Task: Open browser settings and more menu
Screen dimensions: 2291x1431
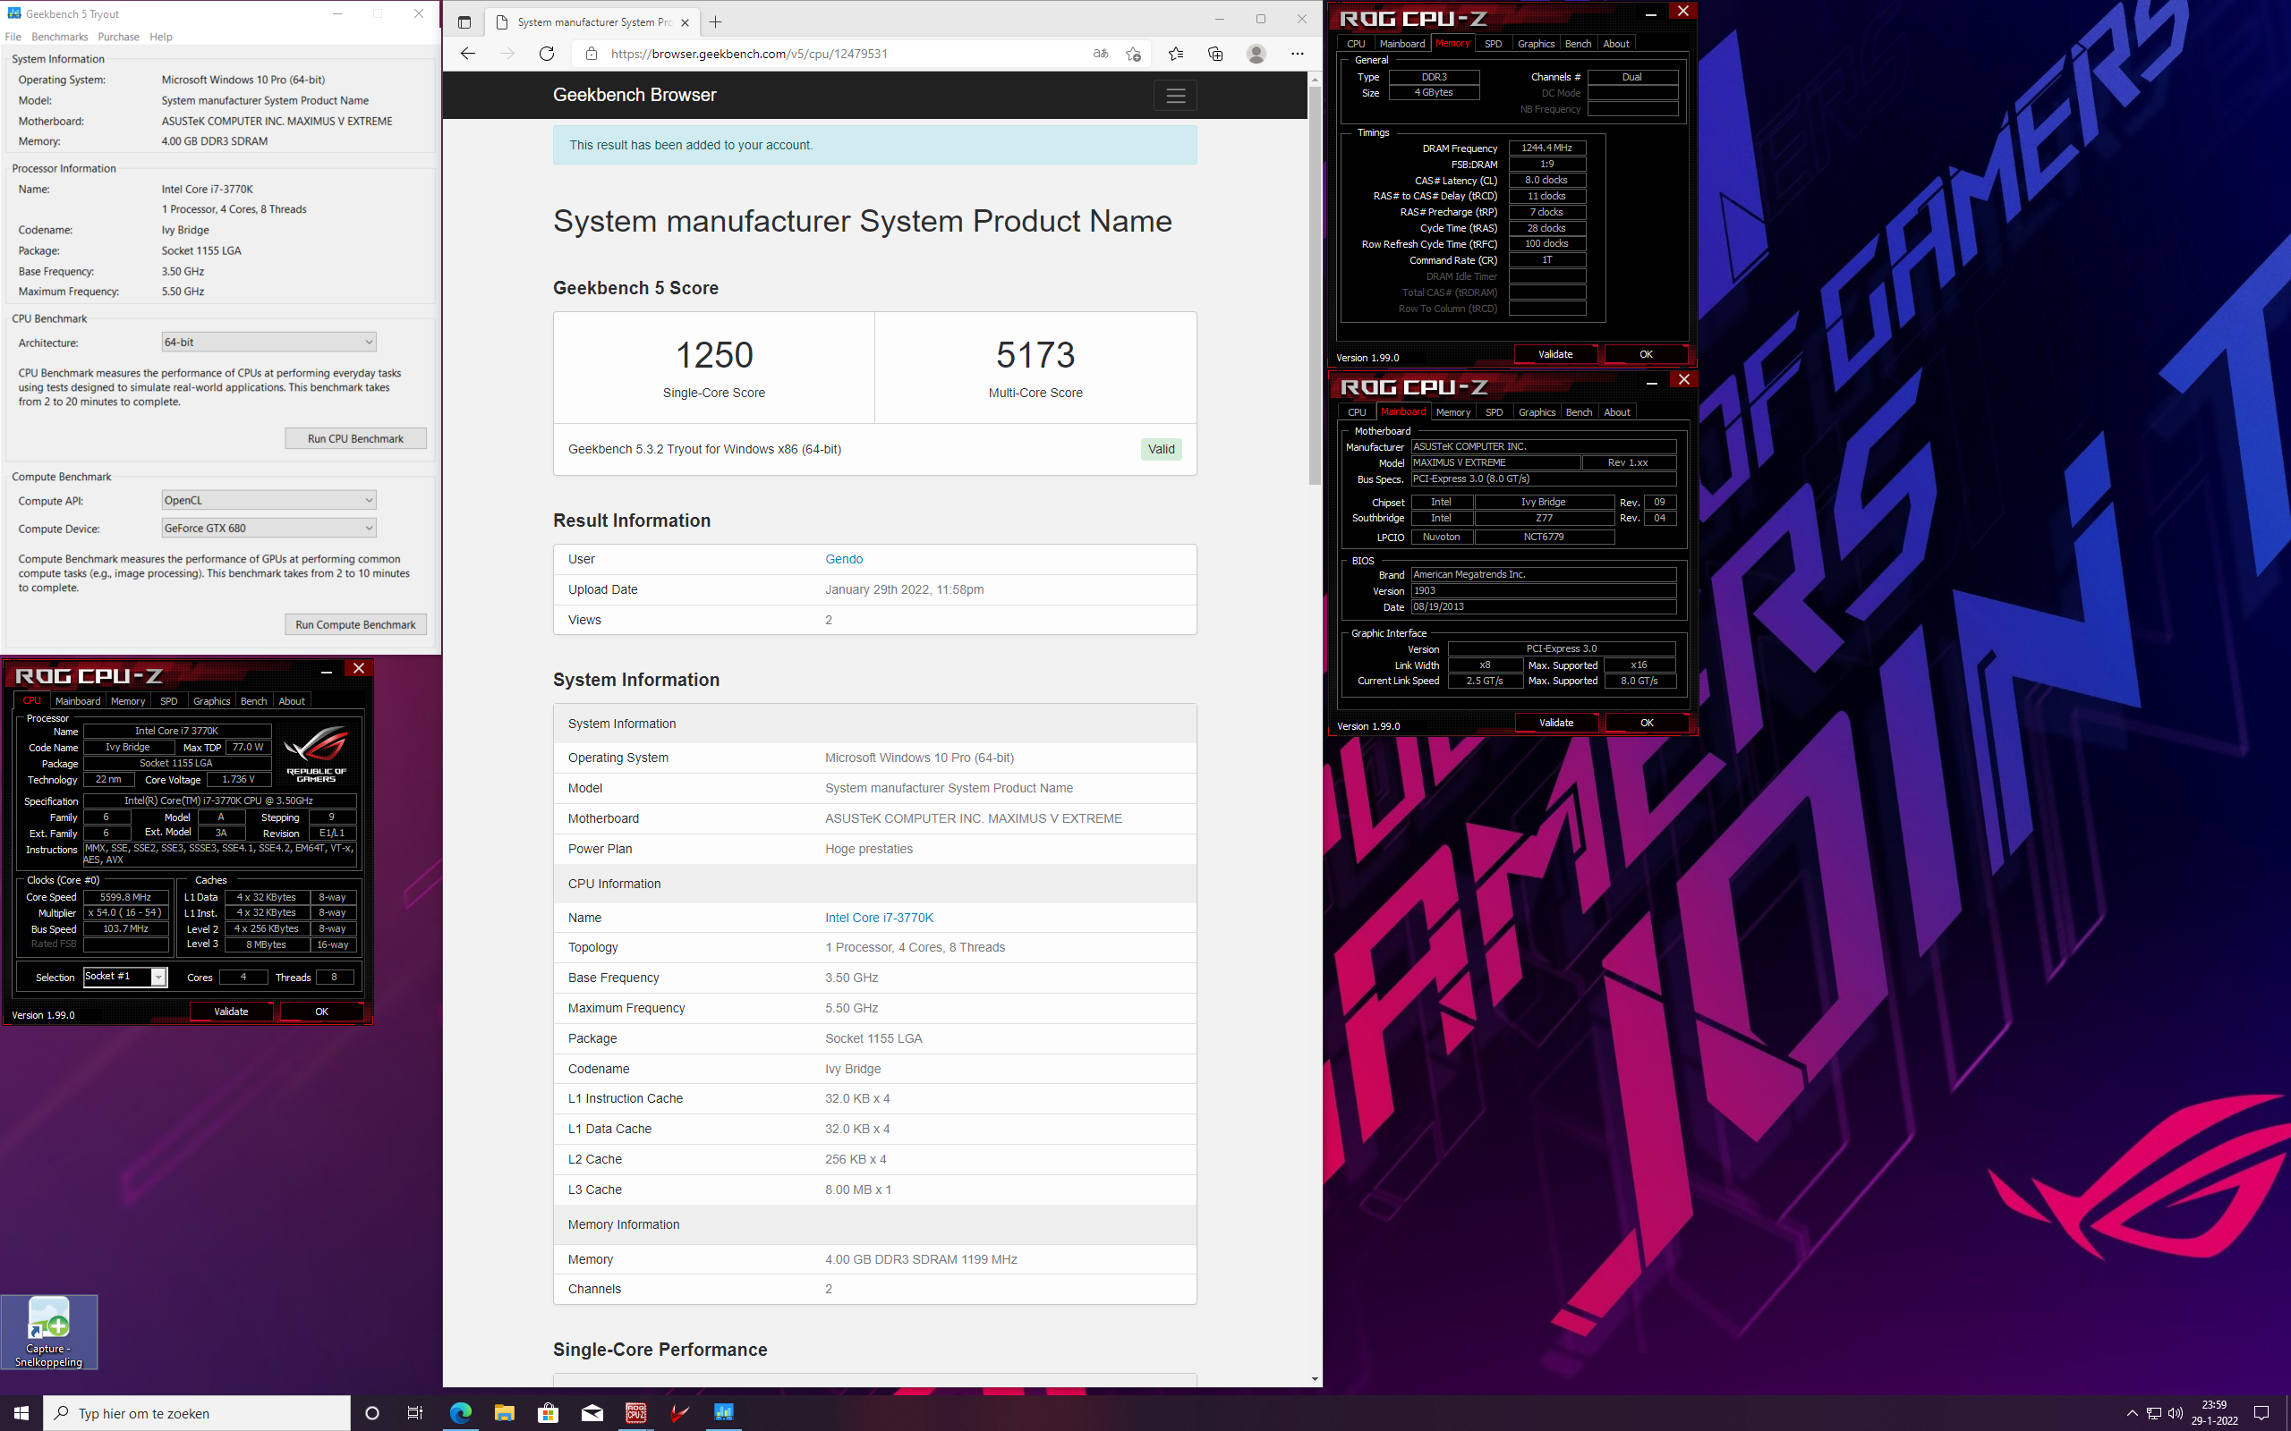Action: (x=1297, y=54)
